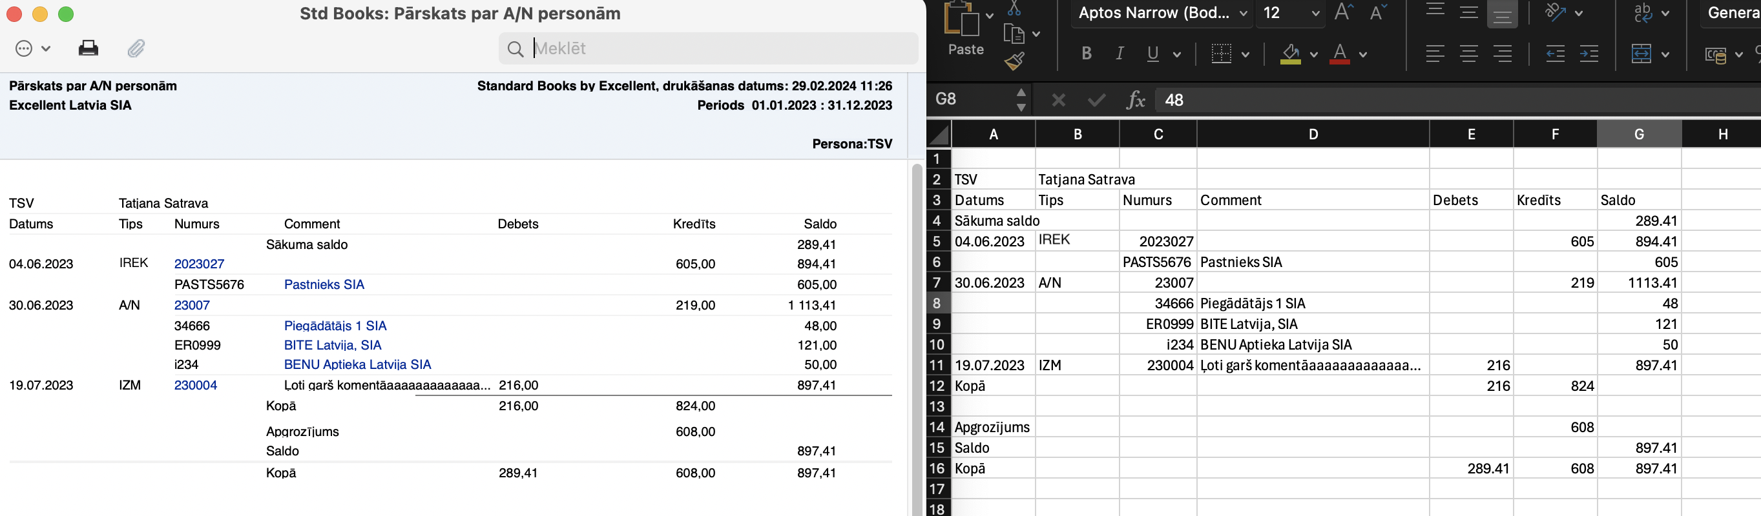The height and width of the screenshot is (516, 1761).
Task: Open record link 2023027
Action: [x=199, y=264]
